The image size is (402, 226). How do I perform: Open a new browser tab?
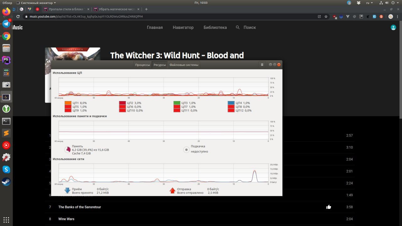click(146, 9)
